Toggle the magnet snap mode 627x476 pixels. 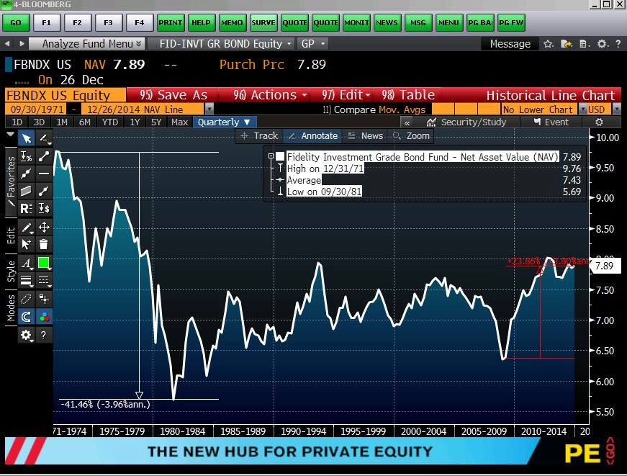coord(27,316)
